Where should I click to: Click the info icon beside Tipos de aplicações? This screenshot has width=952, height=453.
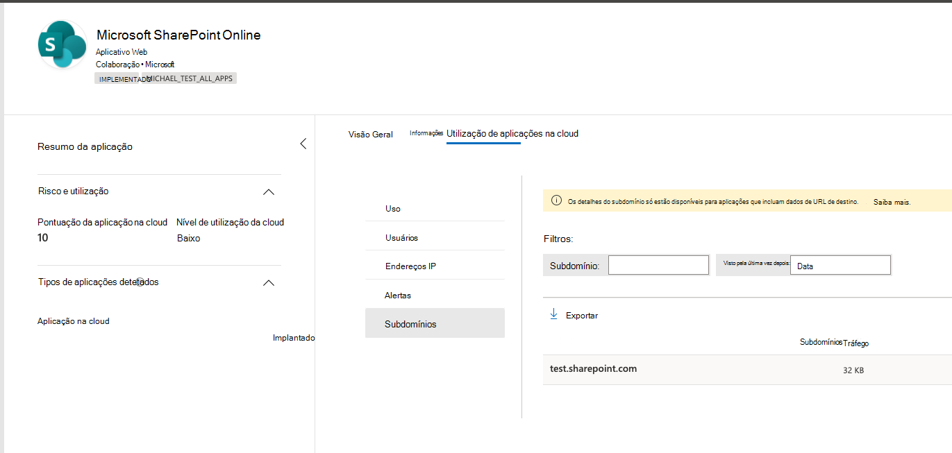[140, 282]
